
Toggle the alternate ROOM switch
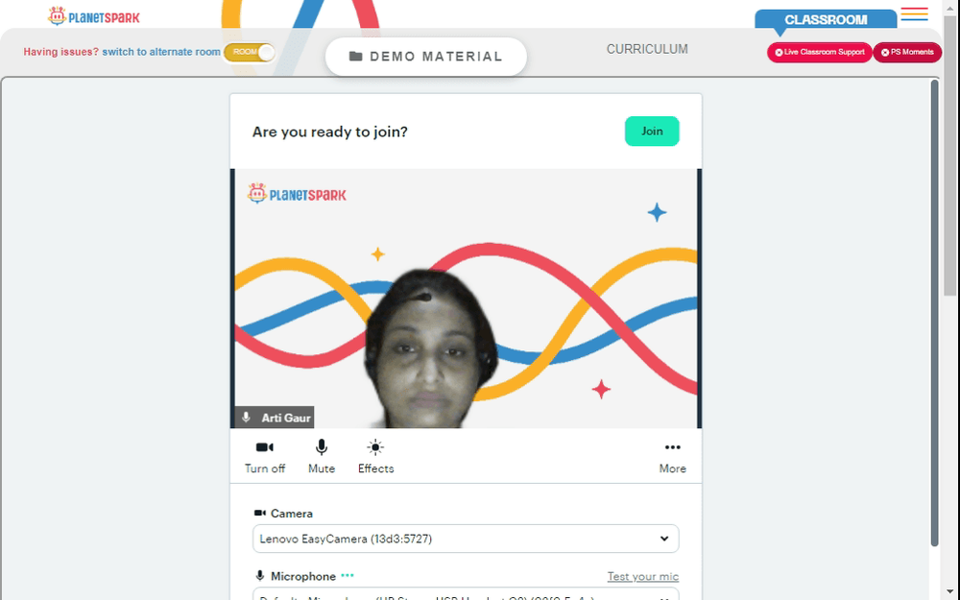[x=250, y=52]
